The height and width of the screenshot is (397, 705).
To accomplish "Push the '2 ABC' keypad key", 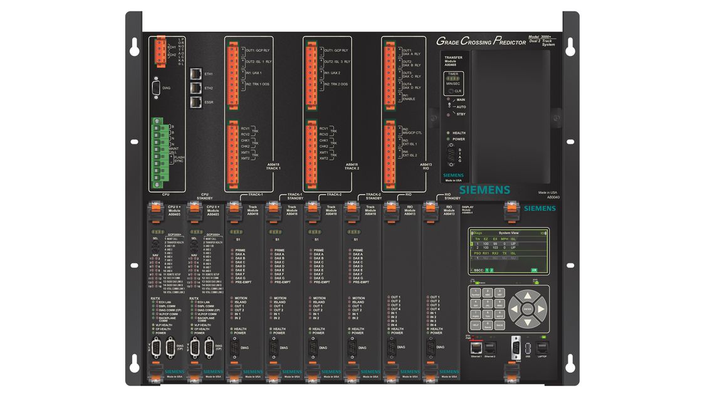I will pos(488,292).
